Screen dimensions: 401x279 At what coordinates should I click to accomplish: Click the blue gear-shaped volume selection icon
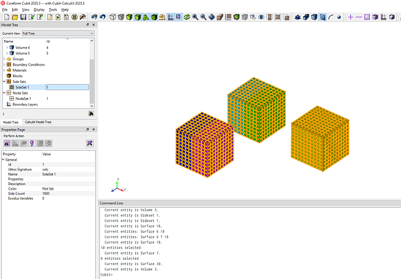coord(298,17)
